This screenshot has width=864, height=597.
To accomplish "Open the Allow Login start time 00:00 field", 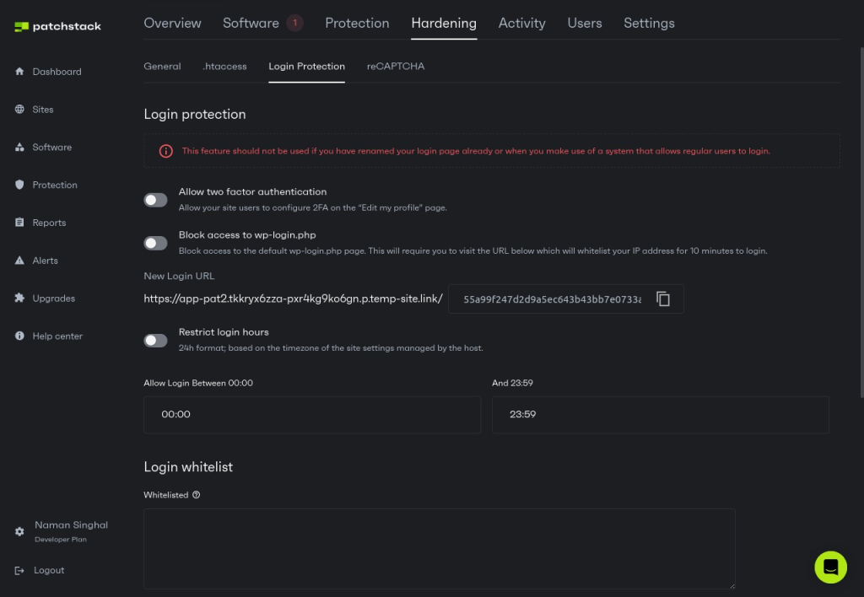I will point(312,415).
